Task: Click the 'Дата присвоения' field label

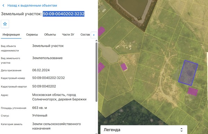Action: coord(11,70)
